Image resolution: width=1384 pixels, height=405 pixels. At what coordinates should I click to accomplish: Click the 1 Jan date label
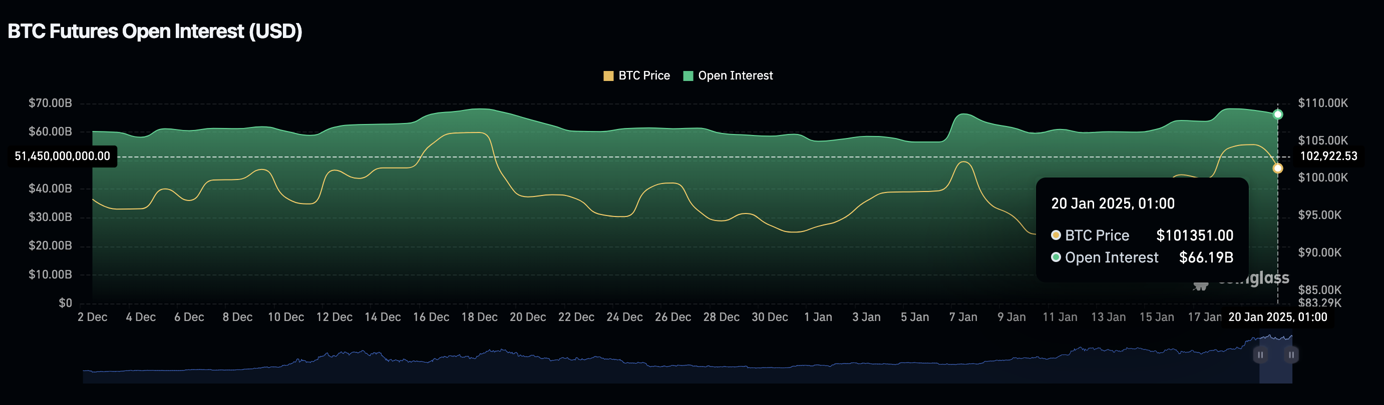point(818,317)
